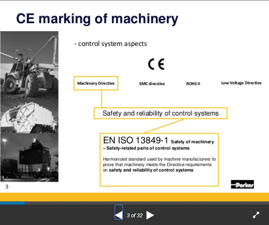Click the Parker logo on the slide
The width and height of the screenshot is (269, 225).
pyautogui.click(x=242, y=184)
